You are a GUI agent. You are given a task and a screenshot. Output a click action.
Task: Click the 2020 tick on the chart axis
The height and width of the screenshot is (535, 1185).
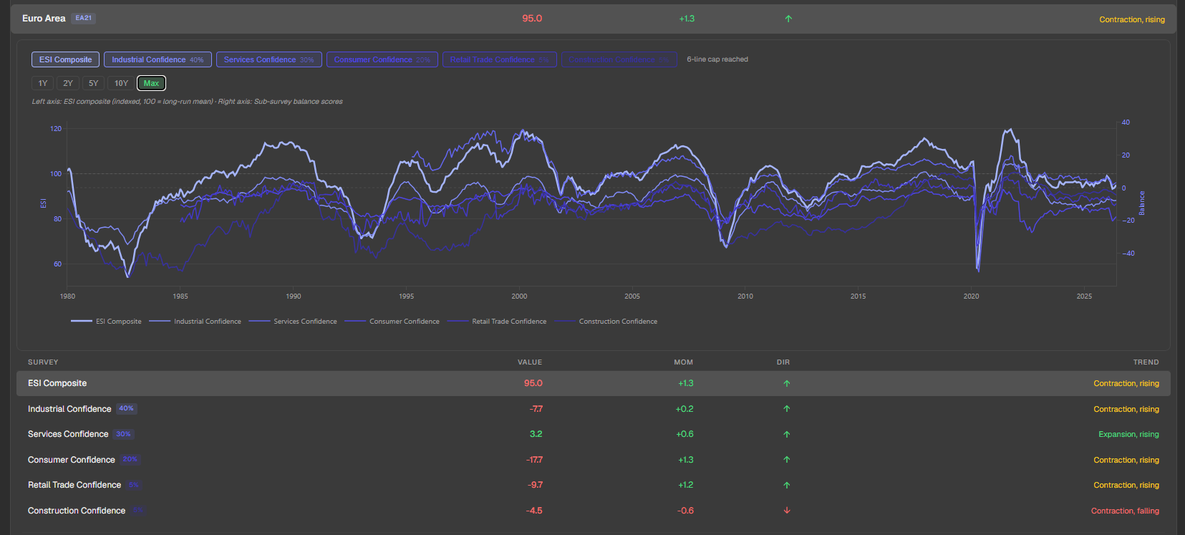pyautogui.click(x=971, y=296)
